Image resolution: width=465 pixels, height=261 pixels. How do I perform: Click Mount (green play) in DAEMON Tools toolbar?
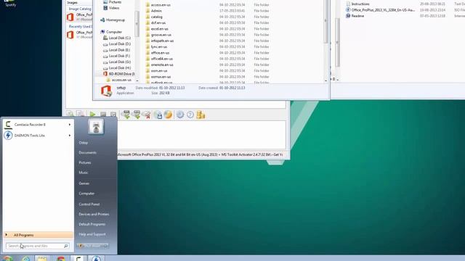click(92, 115)
